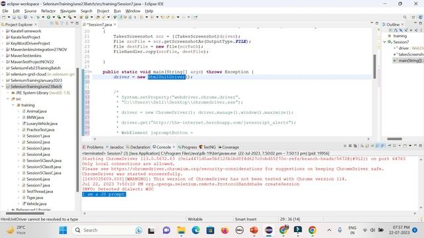This screenshot has height=238, width=424.
Task: Click the External Tools run icon
Action: 70,17
